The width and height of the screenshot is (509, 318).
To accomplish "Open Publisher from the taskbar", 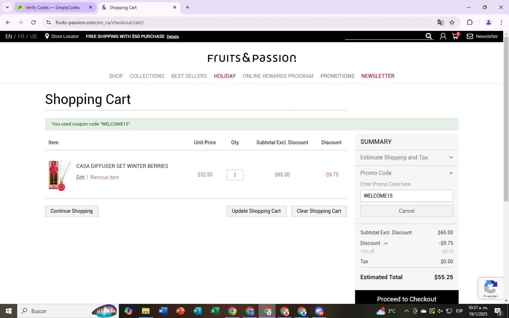I will 197,311.
